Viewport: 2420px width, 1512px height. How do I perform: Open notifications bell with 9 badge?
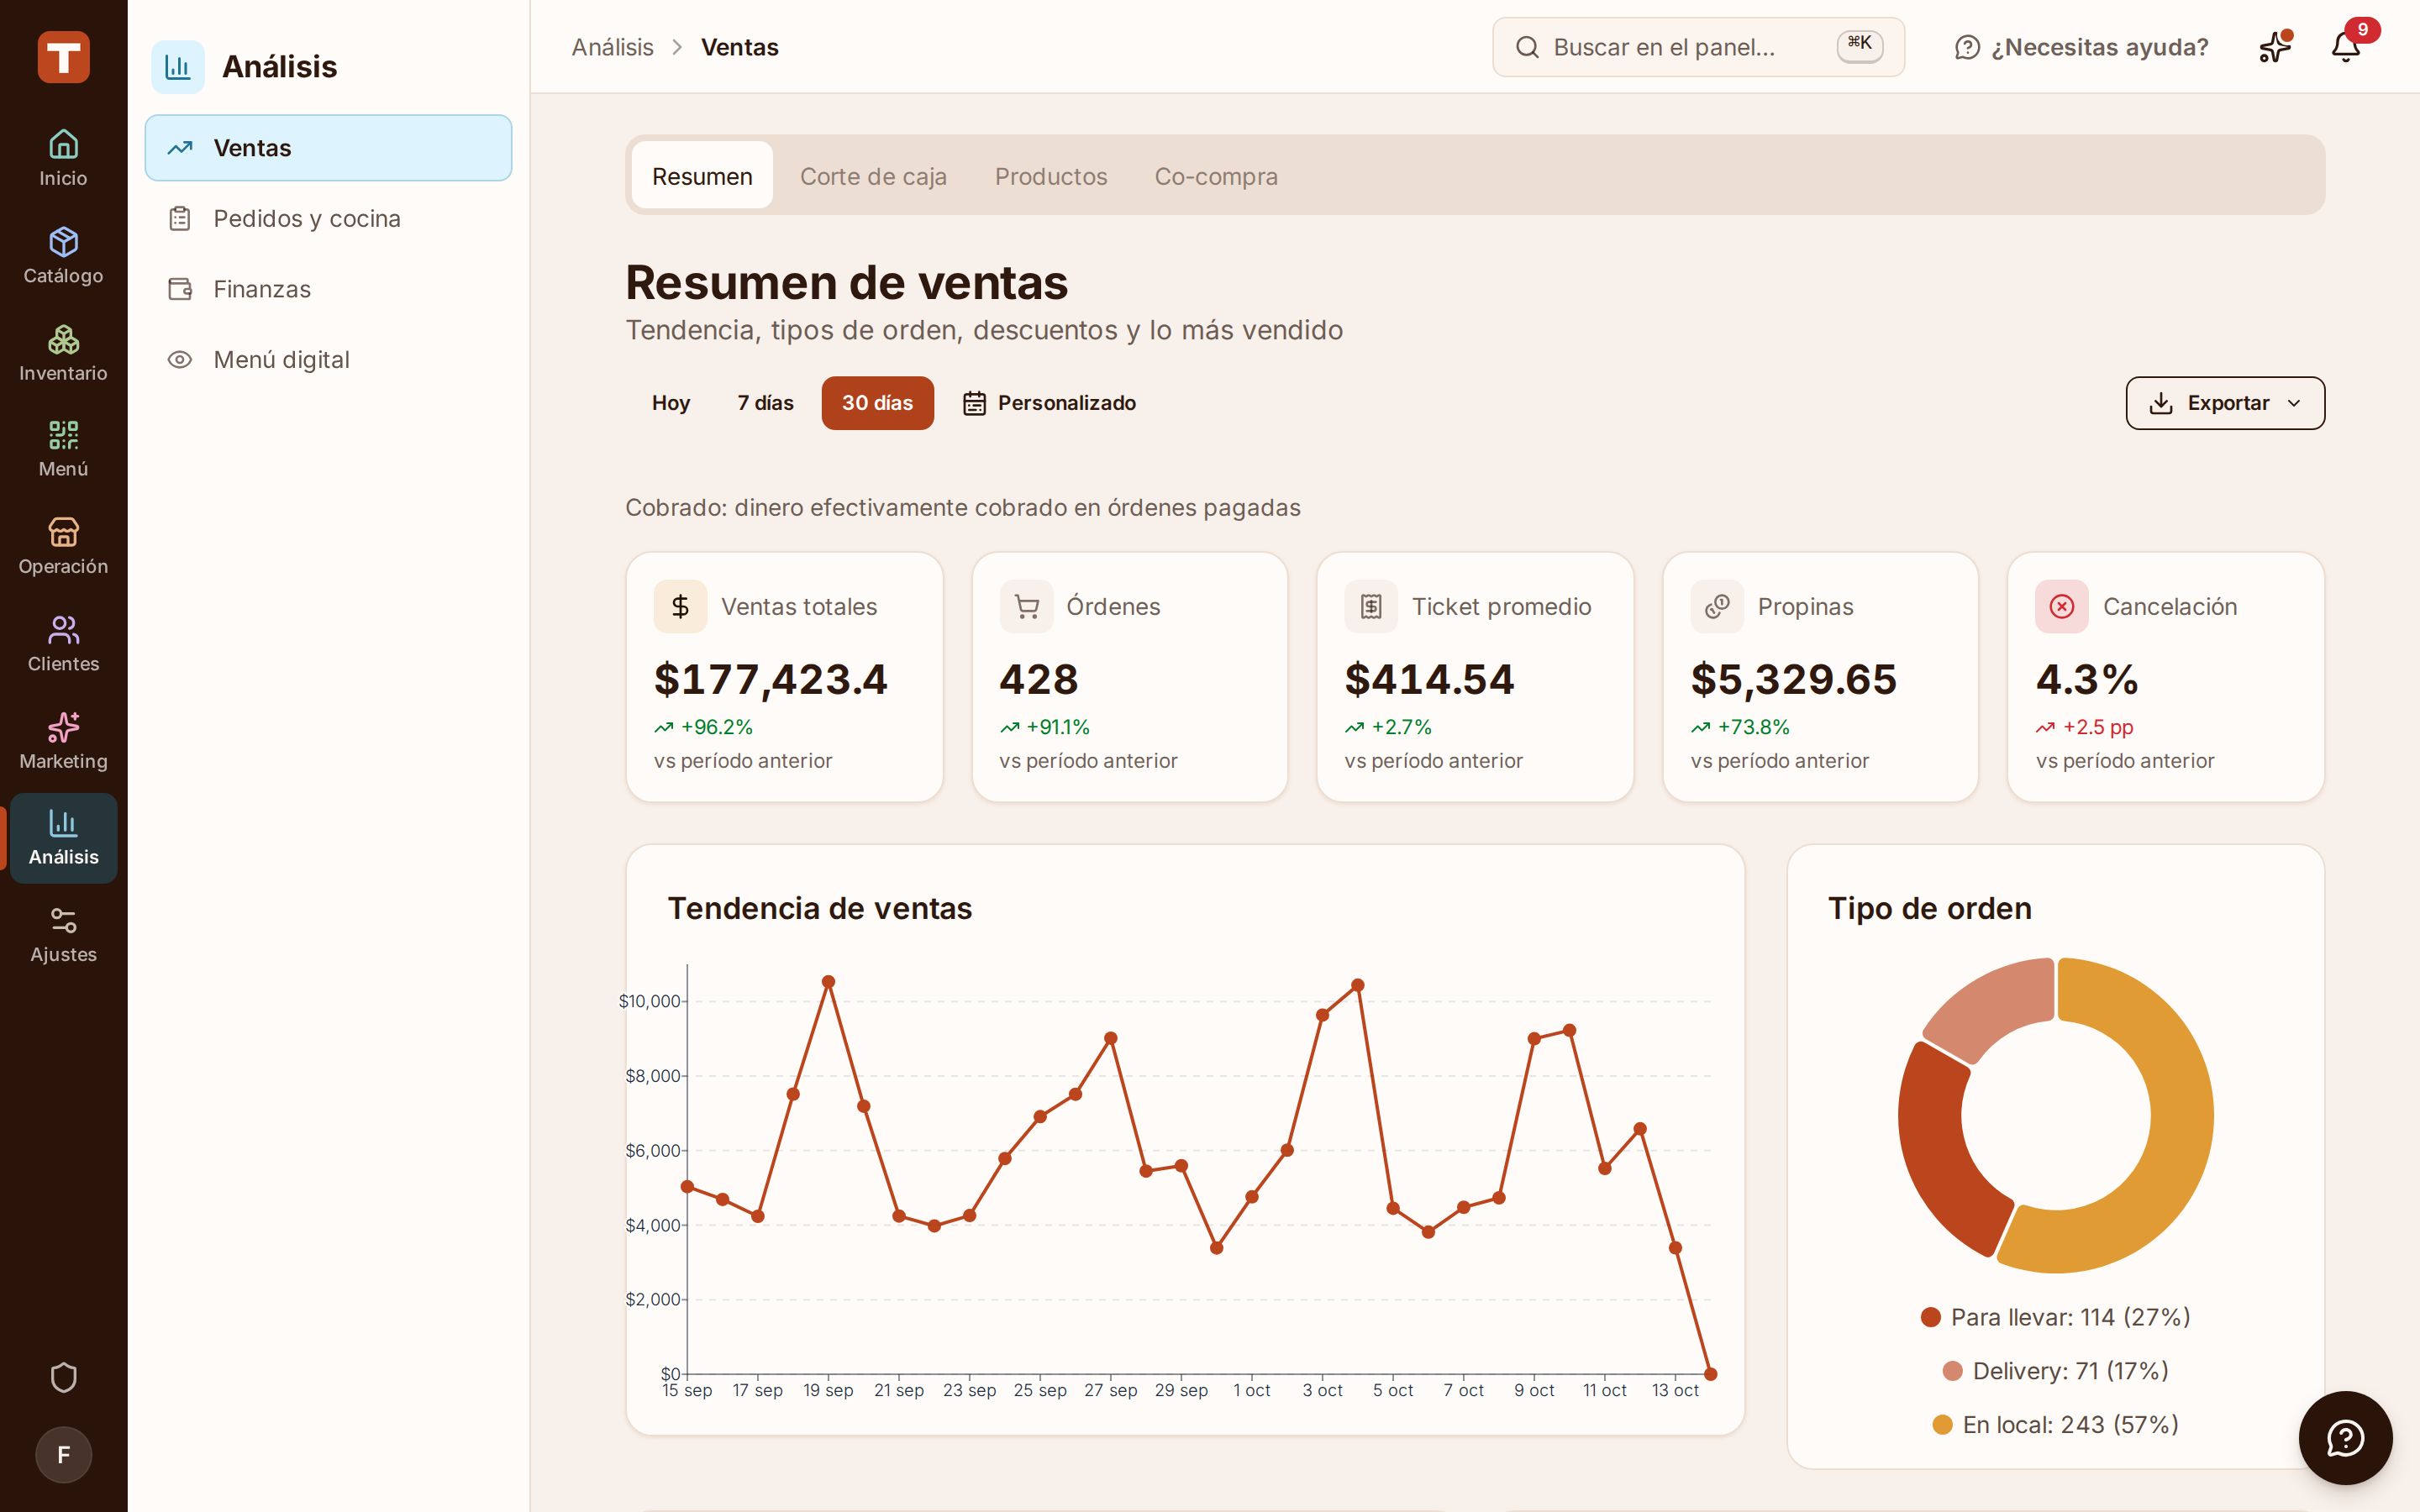2346,47
